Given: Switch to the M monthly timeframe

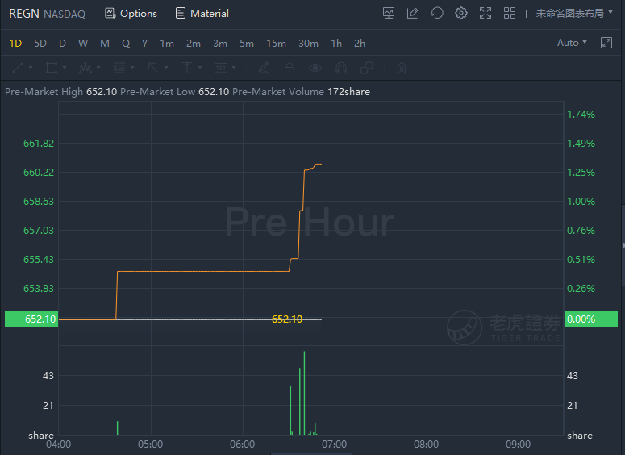Looking at the screenshot, I should (x=104, y=43).
